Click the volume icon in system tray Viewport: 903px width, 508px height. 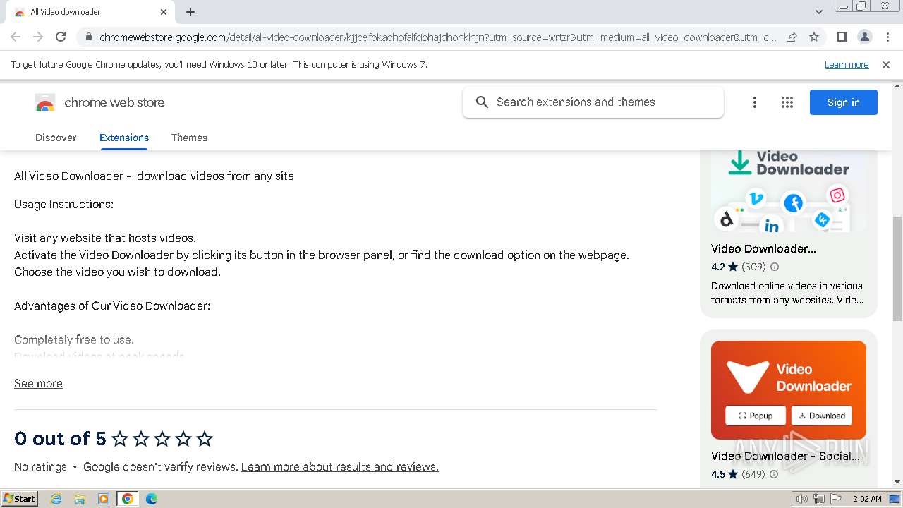click(x=801, y=499)
